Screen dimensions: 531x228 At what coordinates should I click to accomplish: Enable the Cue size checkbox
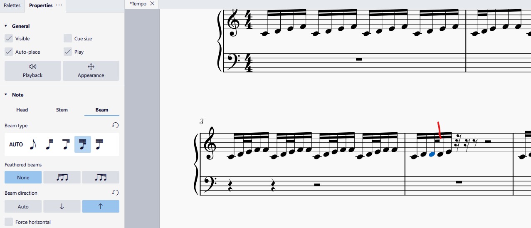tap(68, 38)
